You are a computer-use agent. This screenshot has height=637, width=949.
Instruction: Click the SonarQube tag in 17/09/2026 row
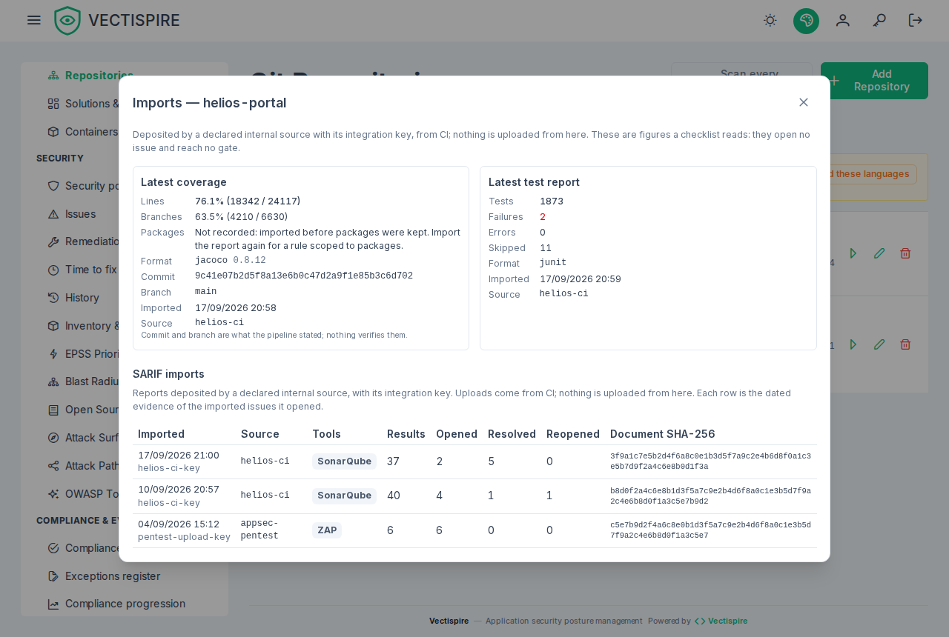(344, 461)
